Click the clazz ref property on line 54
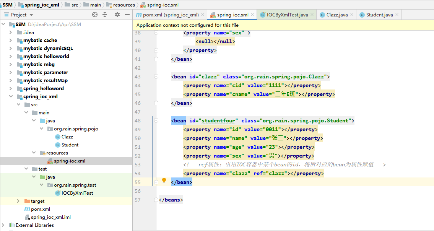 253,173
